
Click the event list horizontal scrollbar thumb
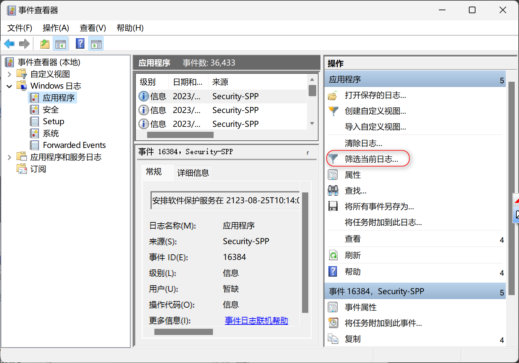pyautogui.click(x=180, y=135)
